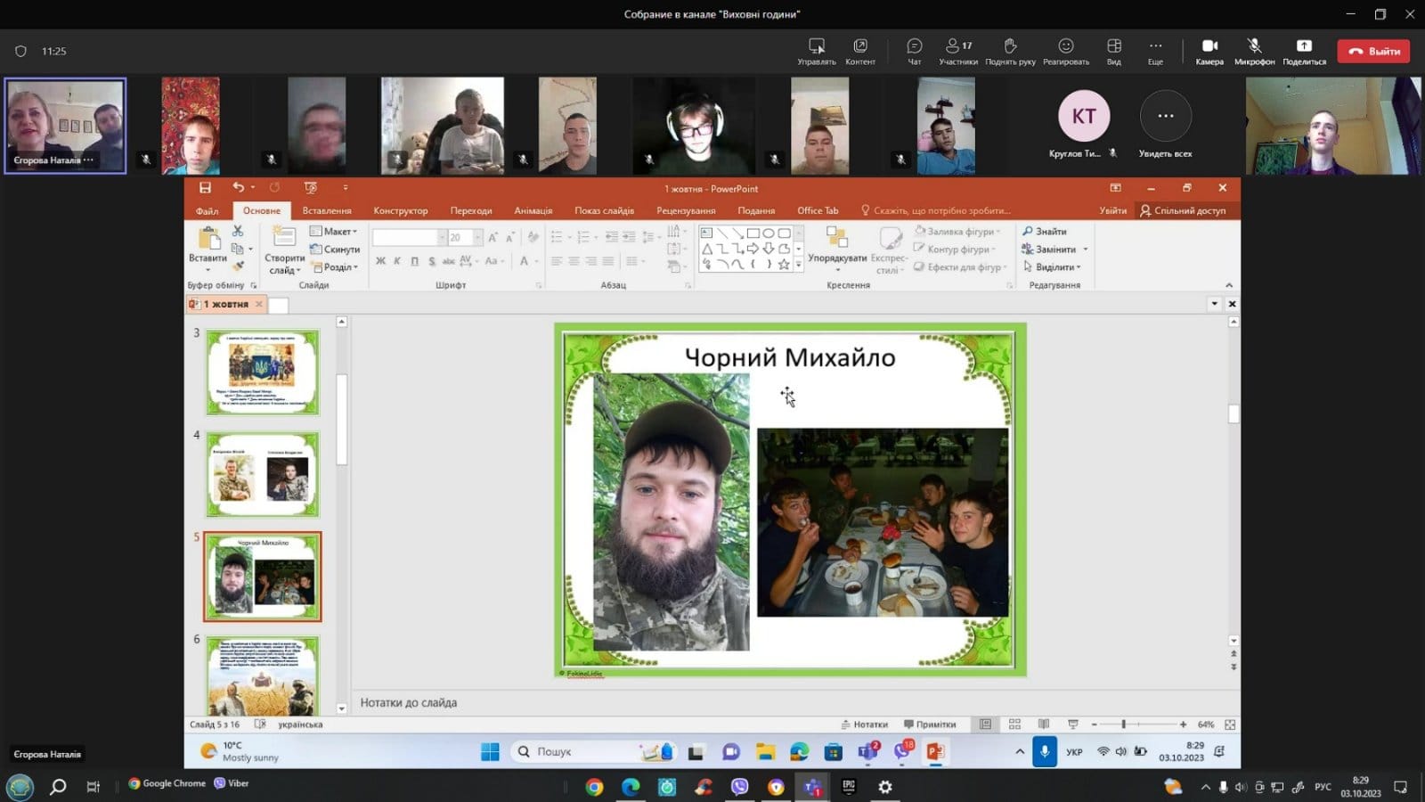Open the reactions menu

tap(1066, 52)
